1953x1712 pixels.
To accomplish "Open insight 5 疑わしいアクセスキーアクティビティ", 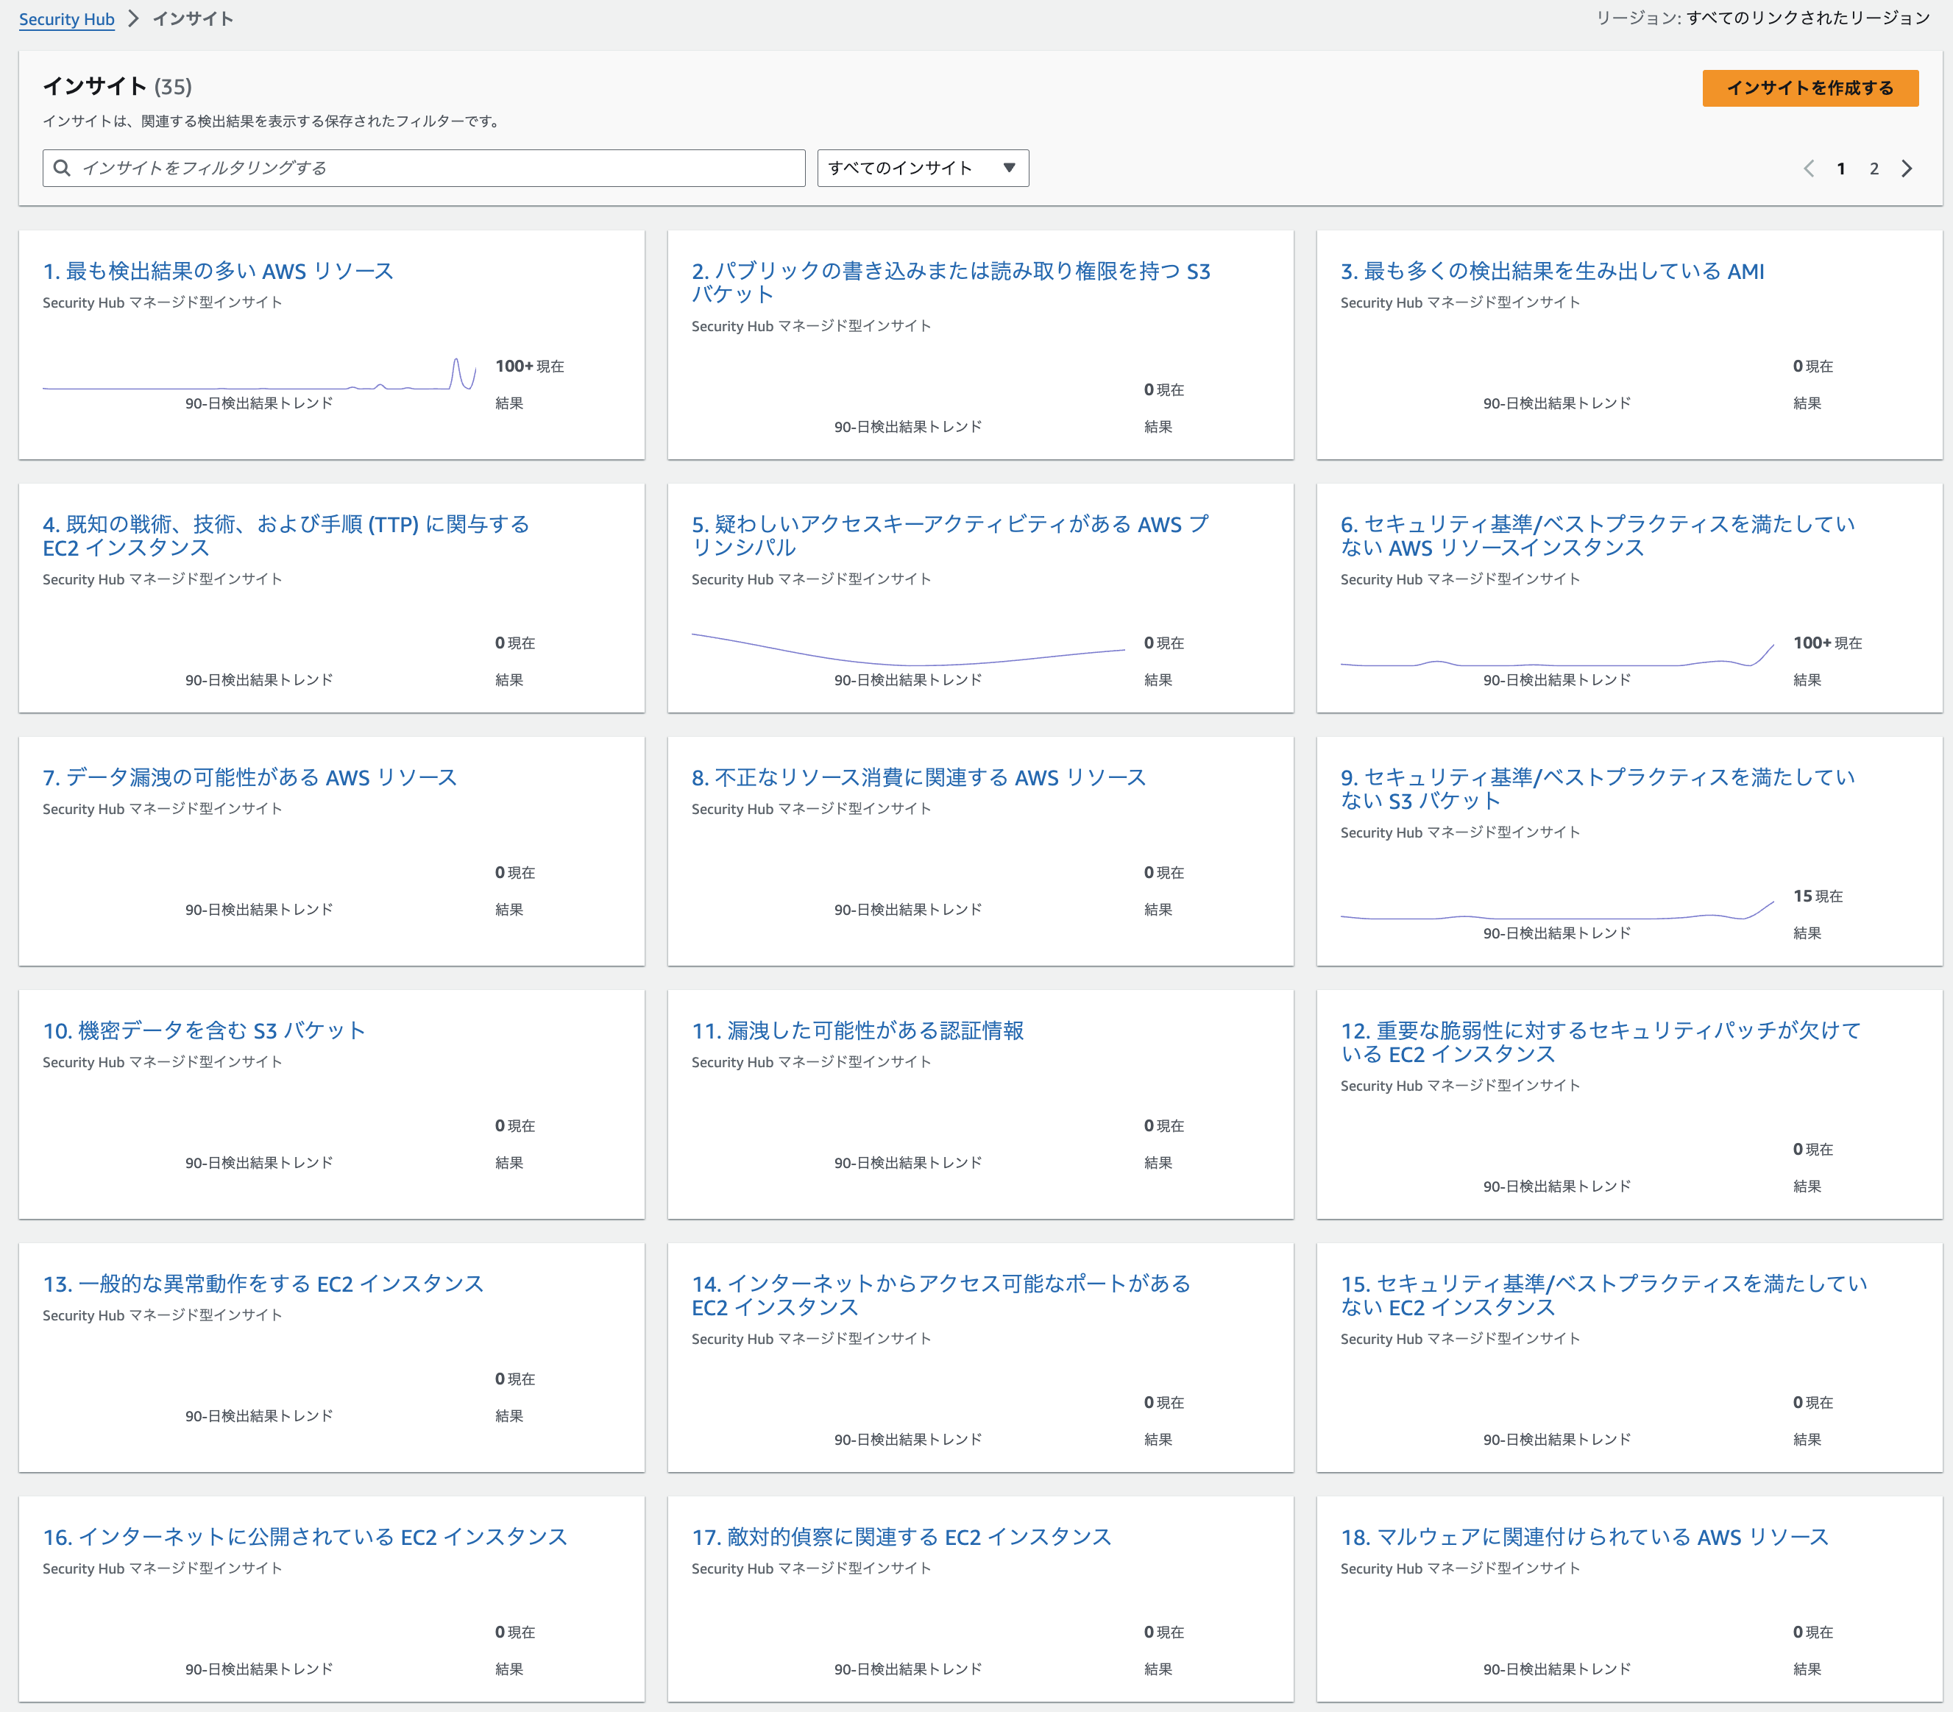I will click(x=949, y=536).
